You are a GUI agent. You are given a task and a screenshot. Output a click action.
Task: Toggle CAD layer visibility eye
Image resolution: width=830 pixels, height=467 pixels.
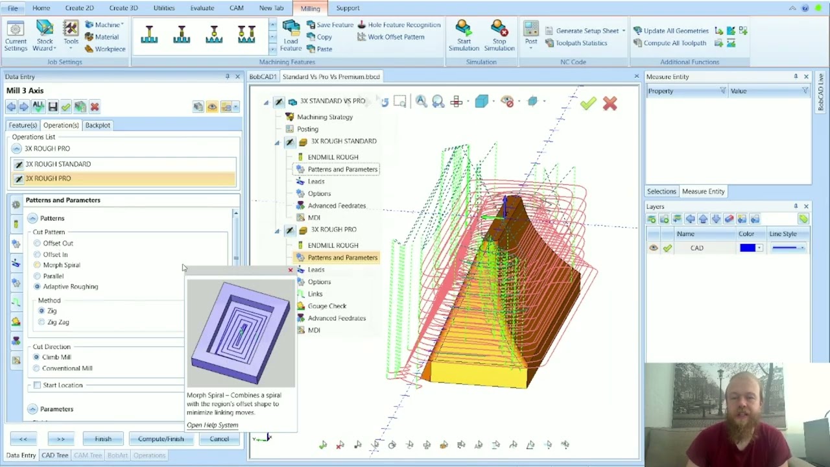coord(653,248)
